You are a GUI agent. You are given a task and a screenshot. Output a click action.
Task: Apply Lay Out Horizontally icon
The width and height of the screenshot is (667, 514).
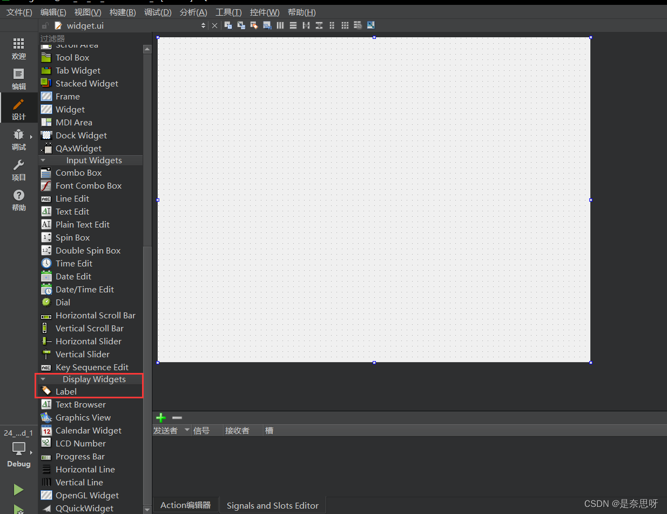click(x=280, y=25)
